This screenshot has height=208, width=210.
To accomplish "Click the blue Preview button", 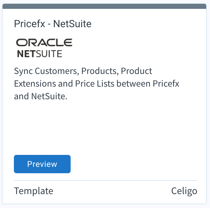I will point(42,164).
